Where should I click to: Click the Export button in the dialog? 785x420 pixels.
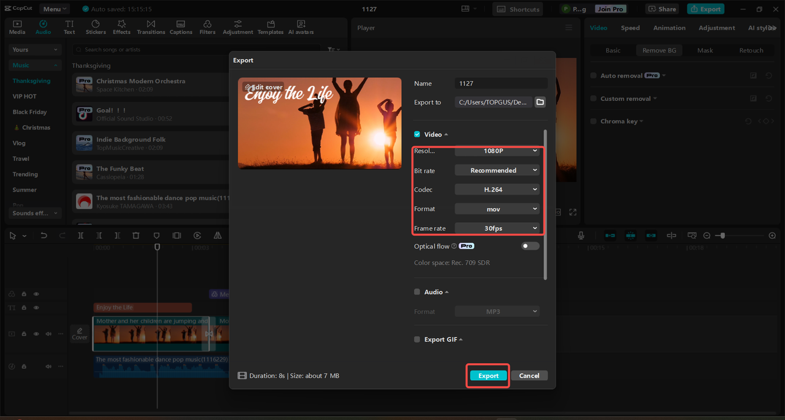pyautogui.click(x=488, y=375)
